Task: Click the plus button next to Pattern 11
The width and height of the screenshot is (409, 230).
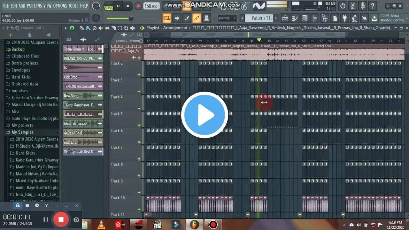Action: 276,18
